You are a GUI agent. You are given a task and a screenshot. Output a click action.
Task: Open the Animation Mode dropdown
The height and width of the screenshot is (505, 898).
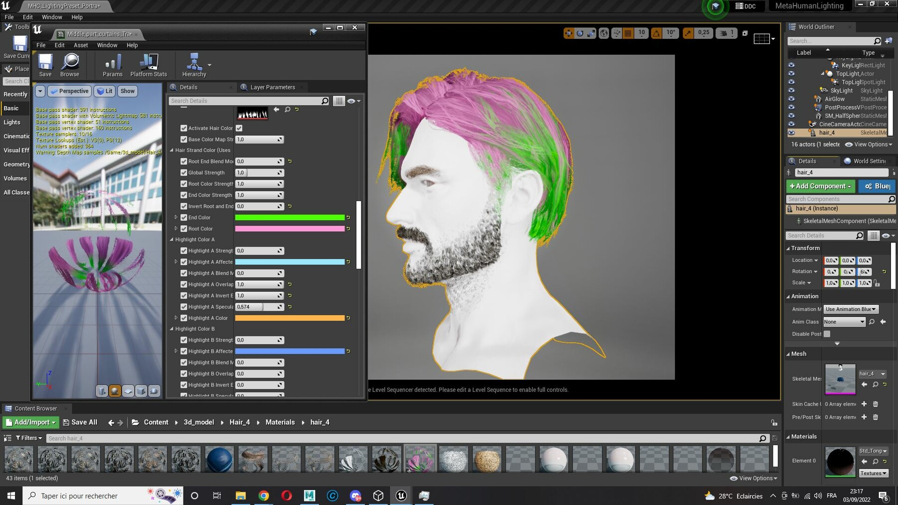pyautogui.click(x=851, y=309)
